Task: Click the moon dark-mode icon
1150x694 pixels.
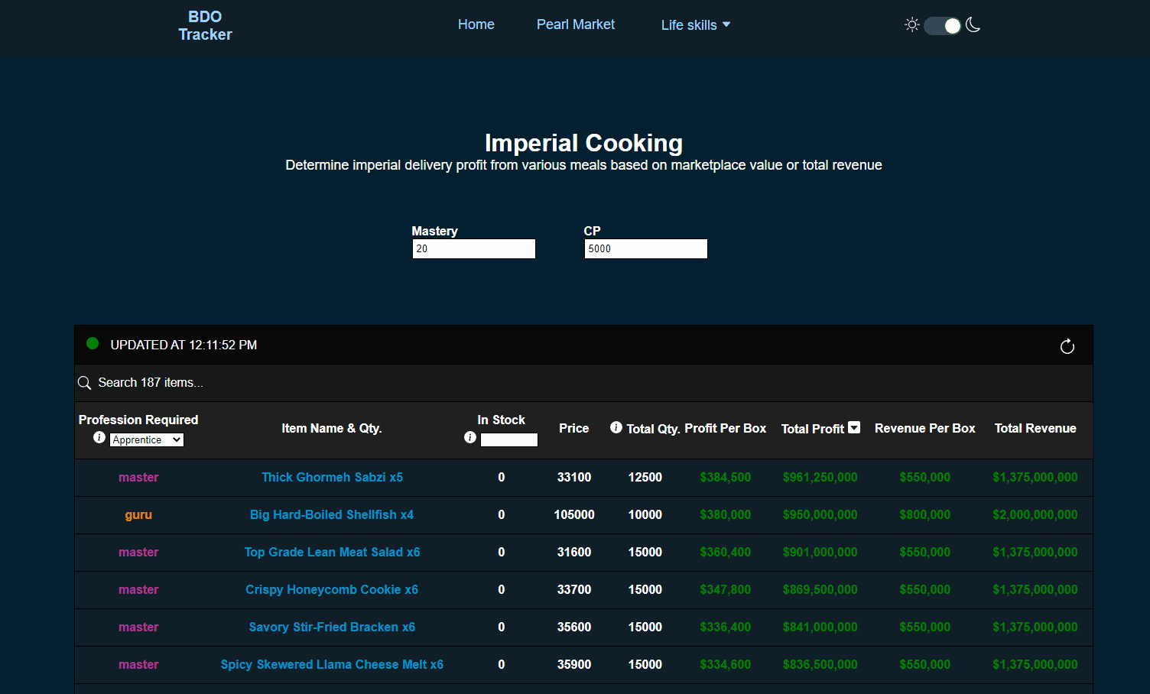Action: (973, 24)
